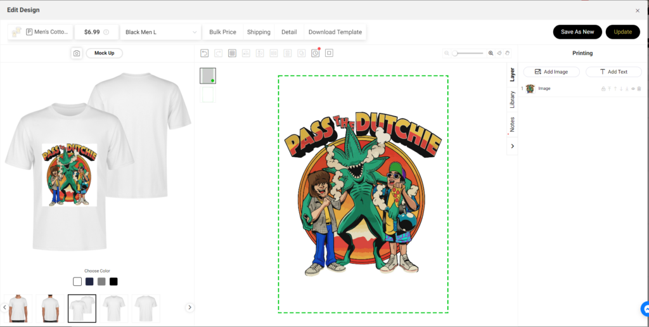Viewport: 649px width, 327px height.
Task: Click Add Text button
Action: click(614, 72)
